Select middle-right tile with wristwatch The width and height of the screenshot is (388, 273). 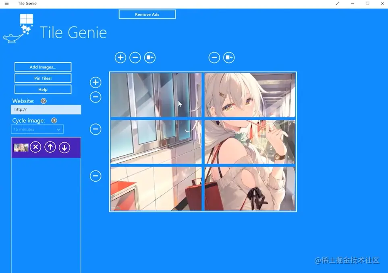(250, 142)
